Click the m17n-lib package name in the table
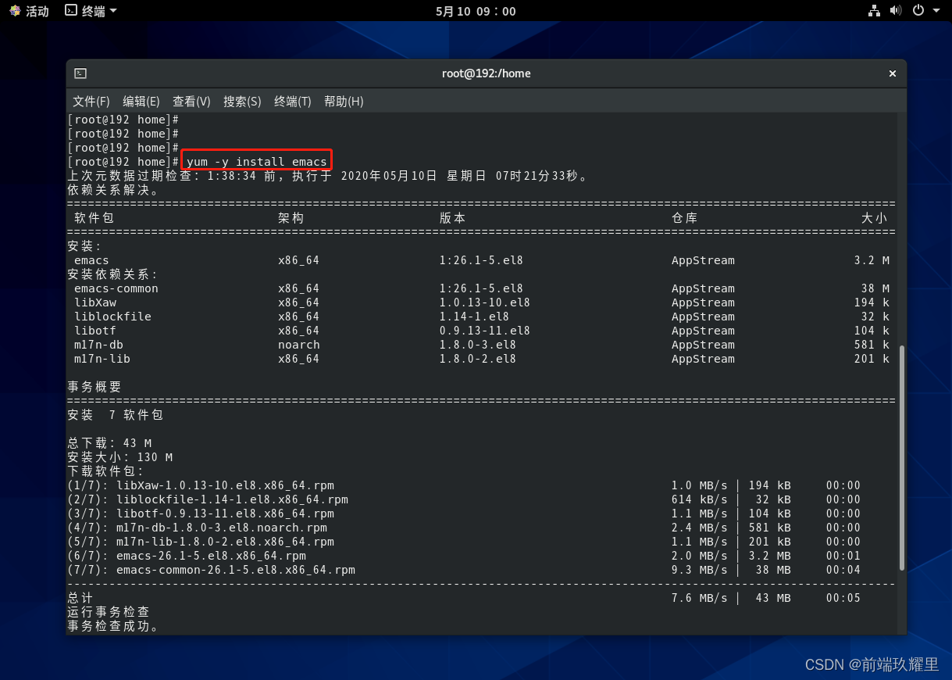Viewport: 952px width, 680px height. (102, 359)
